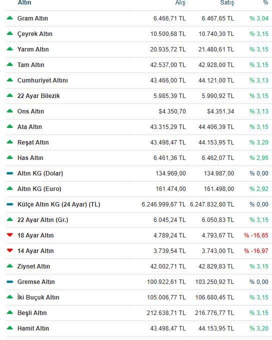
Task: Open the Çeyrek Altın link
Action: coord(35,34)
